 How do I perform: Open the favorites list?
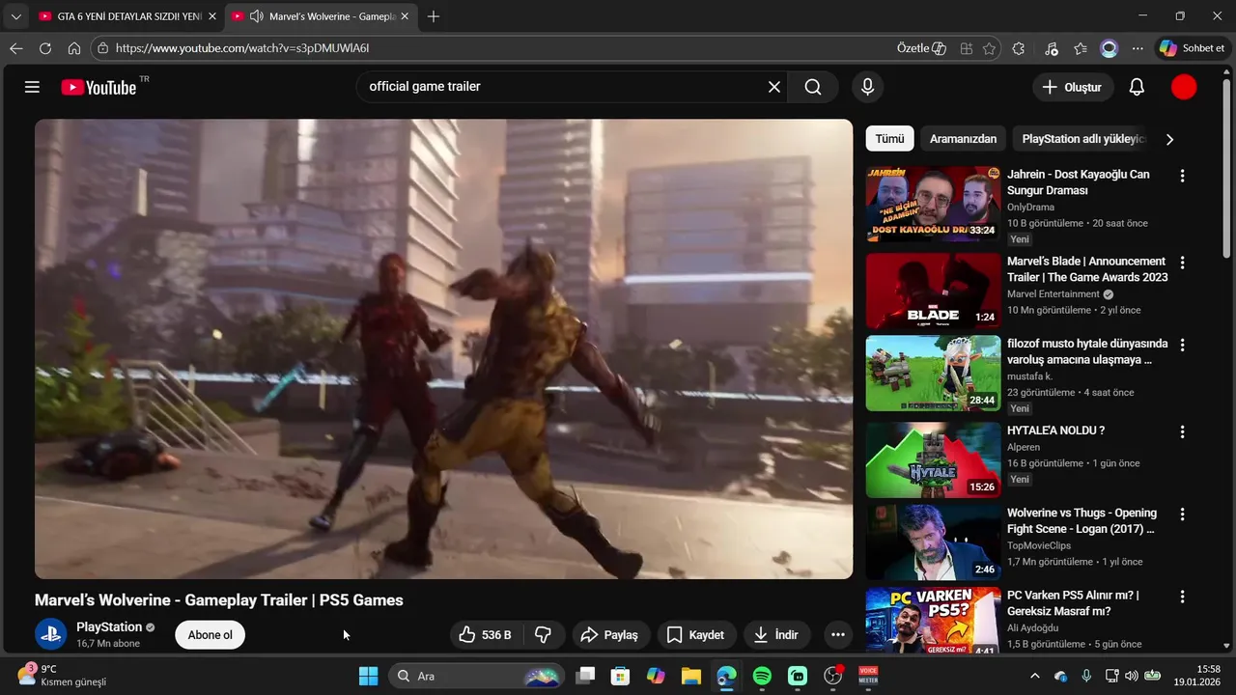tap(1081, 48)
